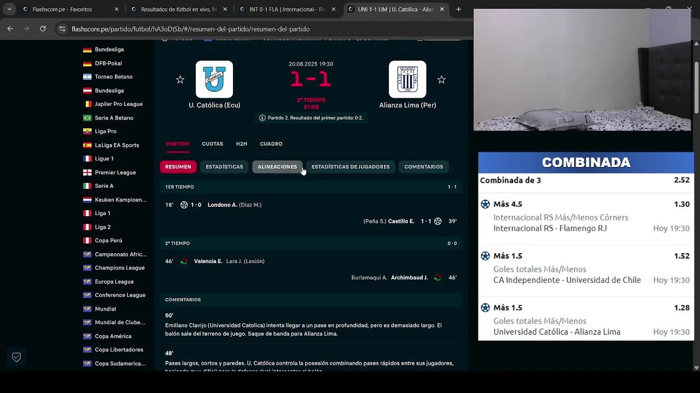Open Liga 2 in sidebar
Image resolution: width=700 pixels, height=393 pixels.
(102, 227)
